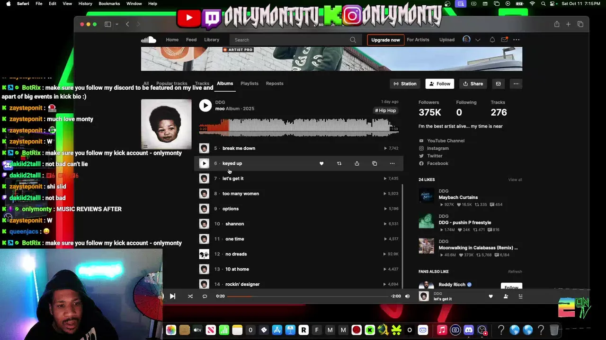Click the Share profile button
The width and height of the screenshot is (606, 340).
(473, 84)
